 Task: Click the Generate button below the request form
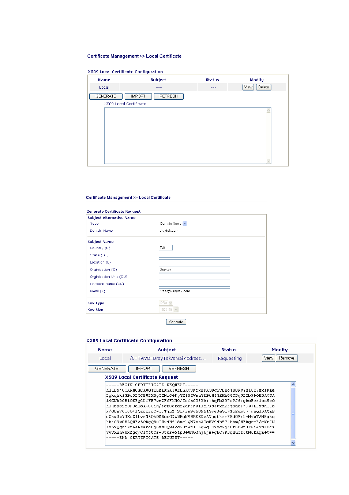click(x=176, y=322)
